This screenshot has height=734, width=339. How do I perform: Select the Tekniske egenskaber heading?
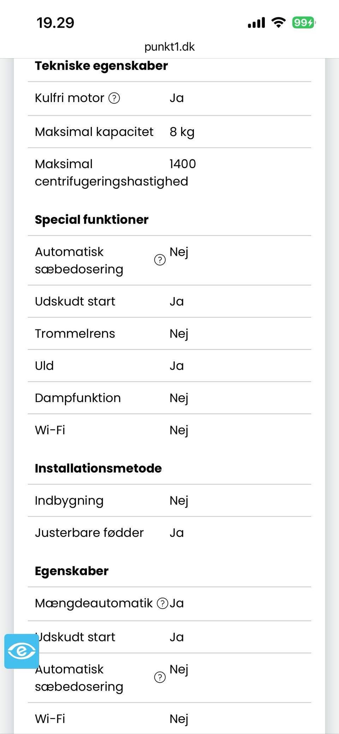point(101,66)
